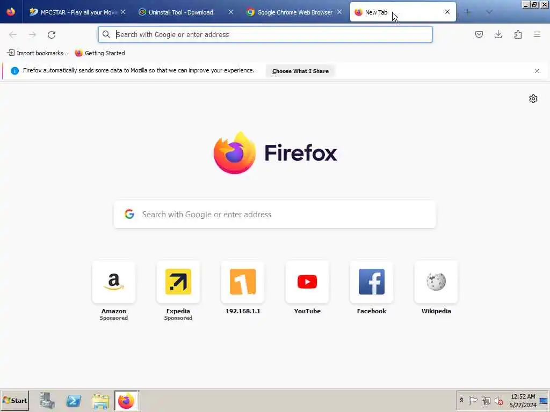This screenshot has width=550, height=412.
Task: Click the Google logo in page search box
Action: 129,214
